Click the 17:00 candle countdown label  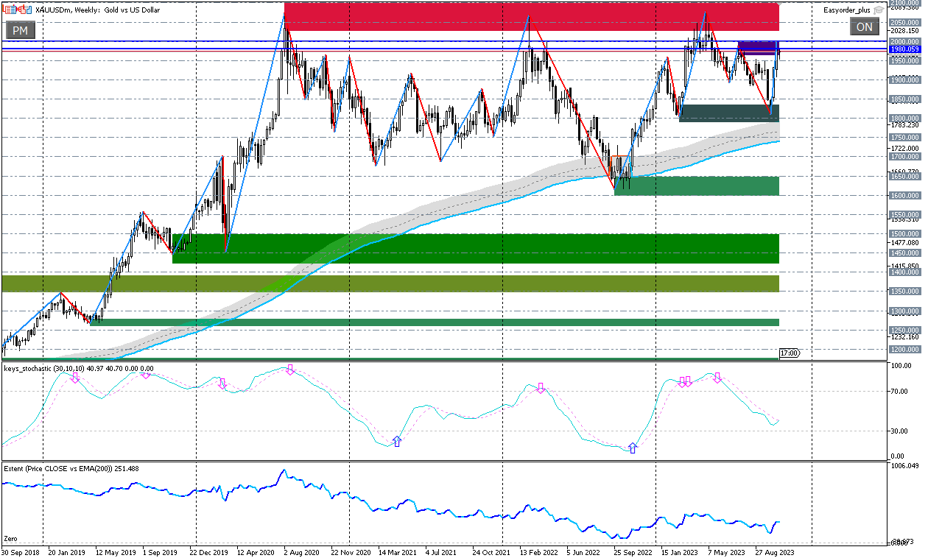[789, 353]
